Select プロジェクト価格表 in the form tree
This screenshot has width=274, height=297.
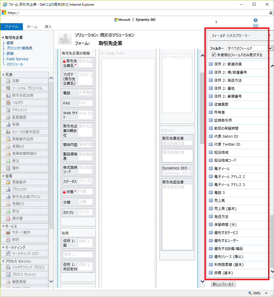19,48
